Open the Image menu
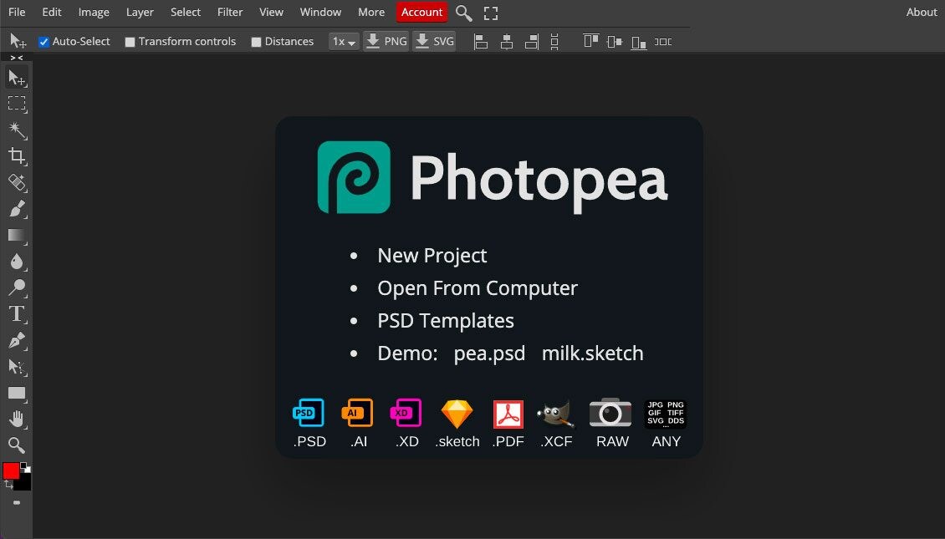 (x=94, y=12)
